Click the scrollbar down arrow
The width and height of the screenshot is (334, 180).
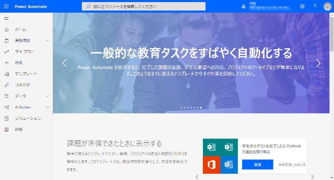click(x=331, y=177)
